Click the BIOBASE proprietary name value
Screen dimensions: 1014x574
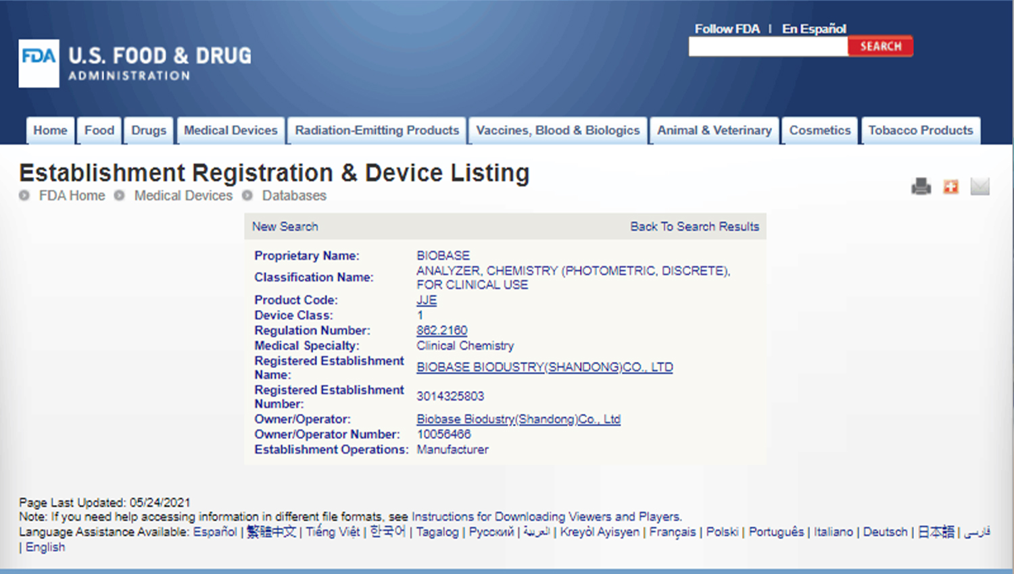[443, 256]
